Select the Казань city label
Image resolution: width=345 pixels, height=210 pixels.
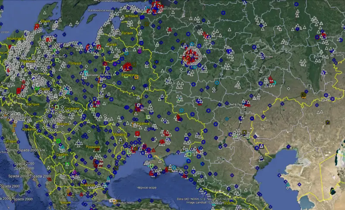(x=268, y=56)
